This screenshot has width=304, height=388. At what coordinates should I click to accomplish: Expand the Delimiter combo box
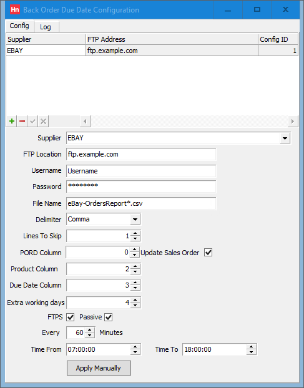tap(135, 219)
